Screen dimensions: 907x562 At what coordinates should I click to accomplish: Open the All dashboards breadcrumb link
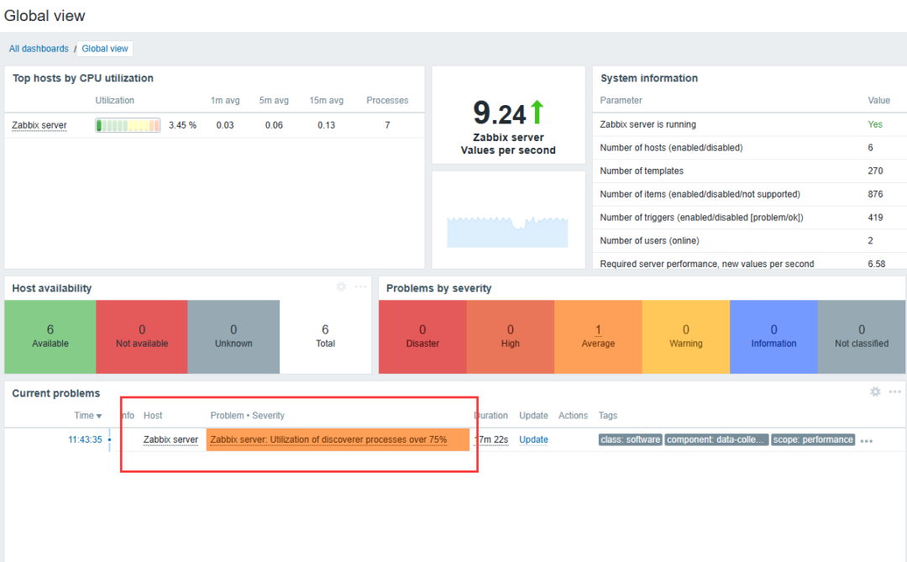(x=39, y=49)
